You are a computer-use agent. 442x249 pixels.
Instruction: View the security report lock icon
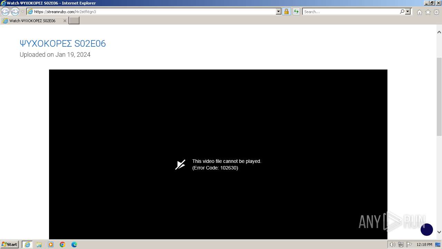(x=286, y=11)
